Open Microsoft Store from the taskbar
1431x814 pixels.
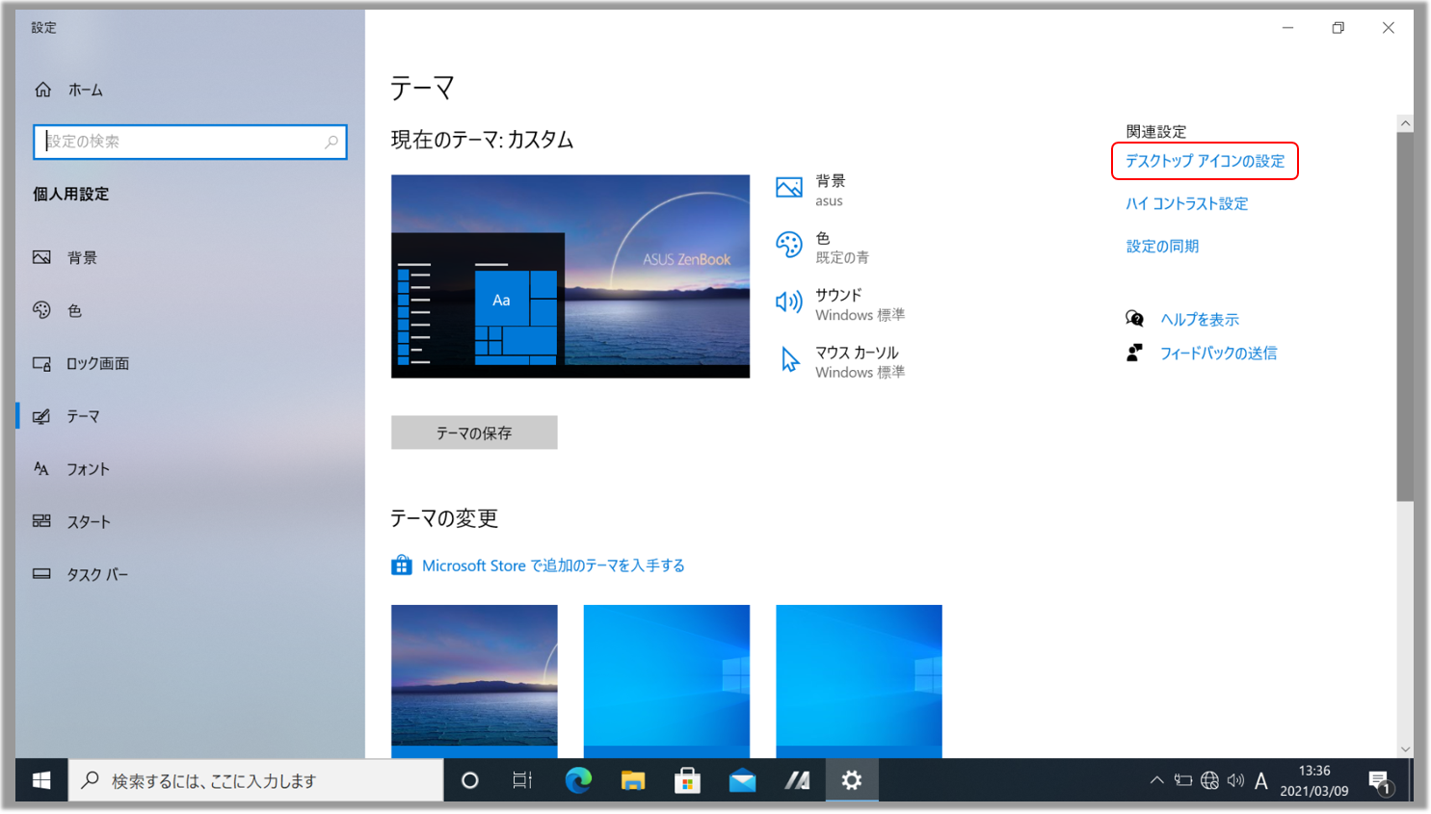(687, 780)
